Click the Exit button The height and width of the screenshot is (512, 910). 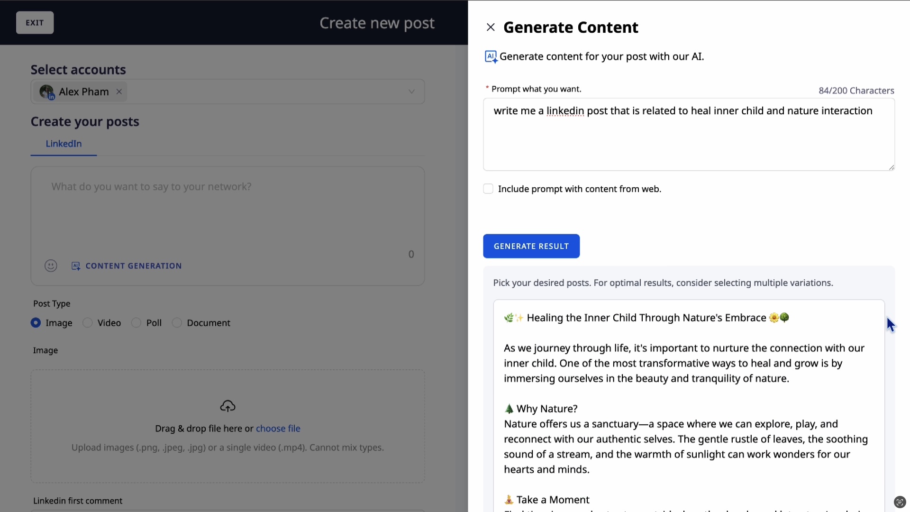click(x=35, y=23)
